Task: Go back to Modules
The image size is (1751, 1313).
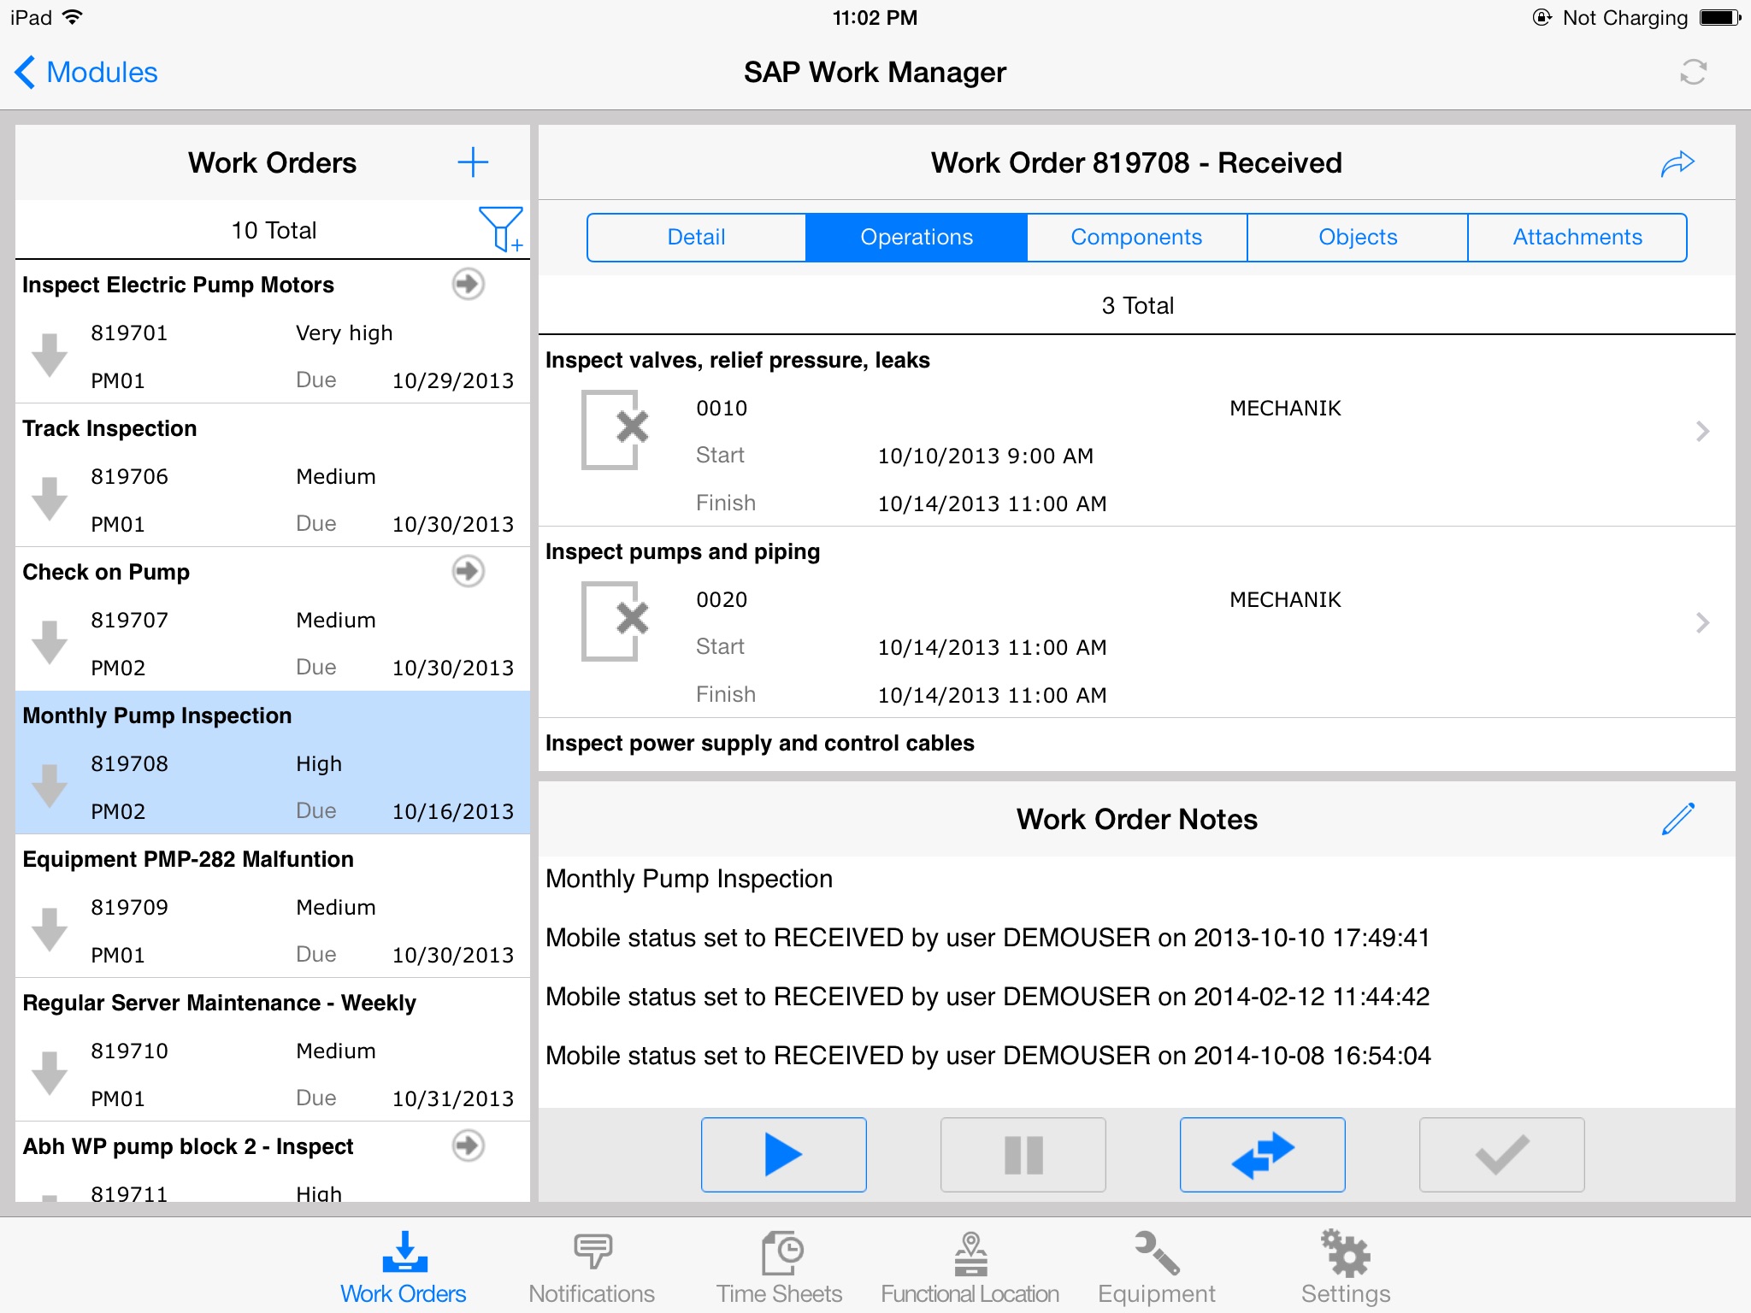Action: tap(86, 73)
